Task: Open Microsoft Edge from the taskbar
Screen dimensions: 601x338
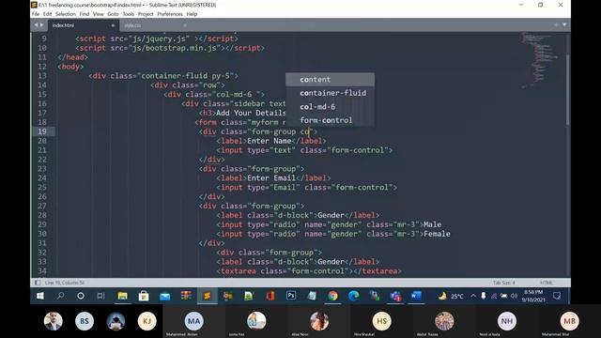Action: [x=353, y=296]
